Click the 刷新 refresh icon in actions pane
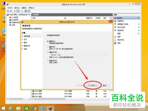This screenshot has width=148, height=111. [x=115, y=37]
